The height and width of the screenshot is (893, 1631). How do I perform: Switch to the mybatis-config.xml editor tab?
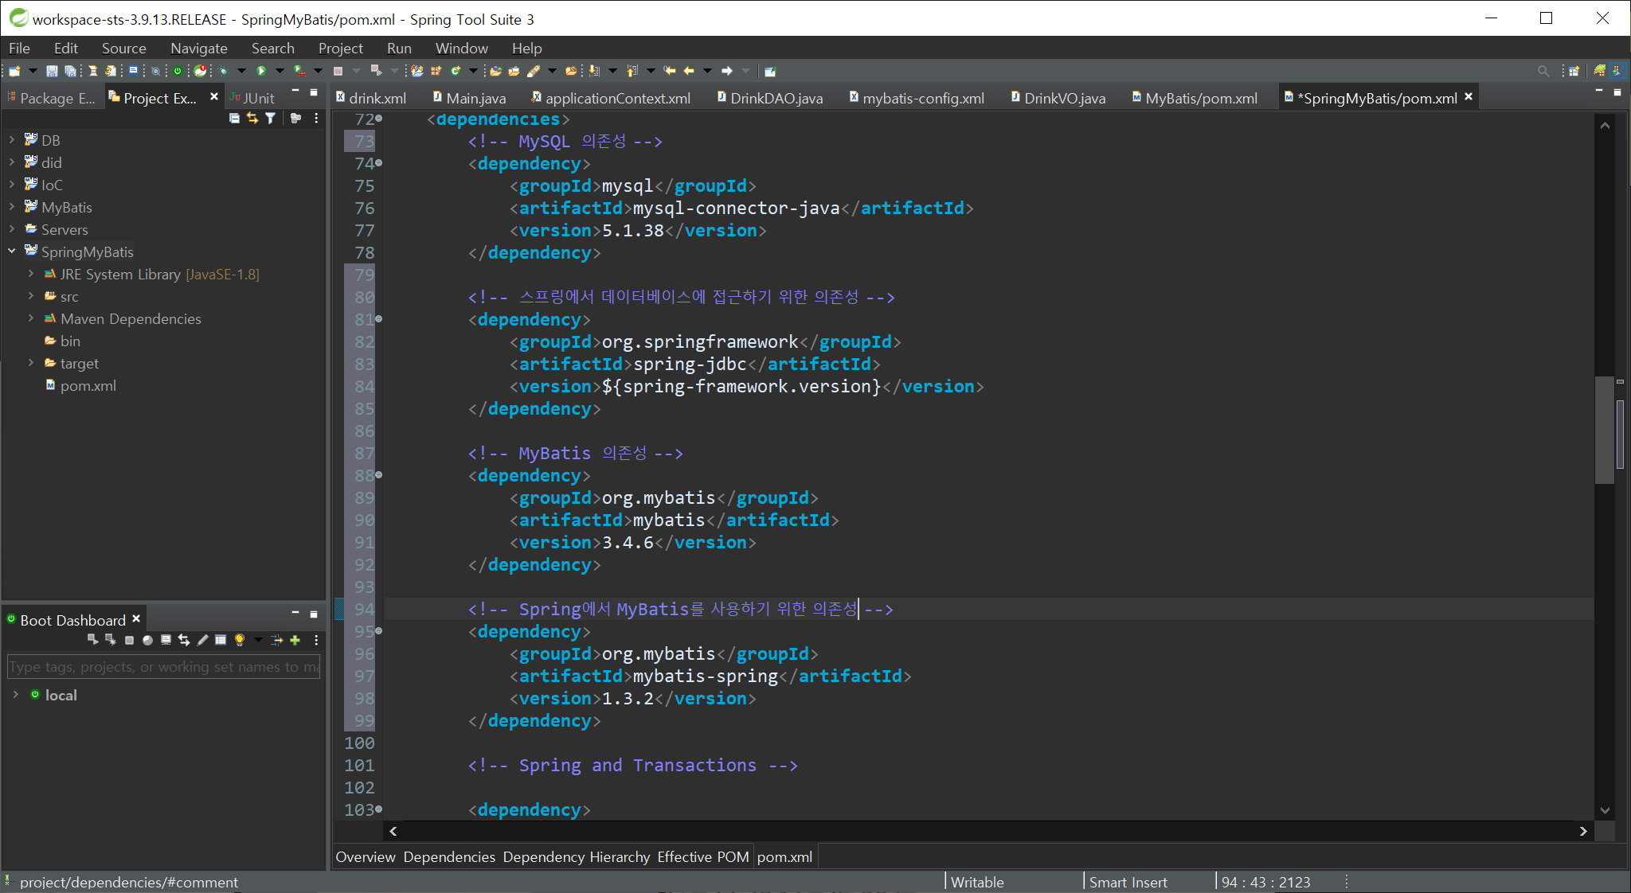[917, 98]
